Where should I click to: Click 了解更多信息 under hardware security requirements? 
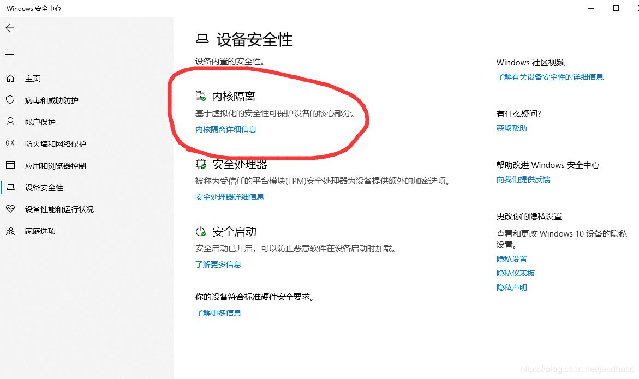218,313
